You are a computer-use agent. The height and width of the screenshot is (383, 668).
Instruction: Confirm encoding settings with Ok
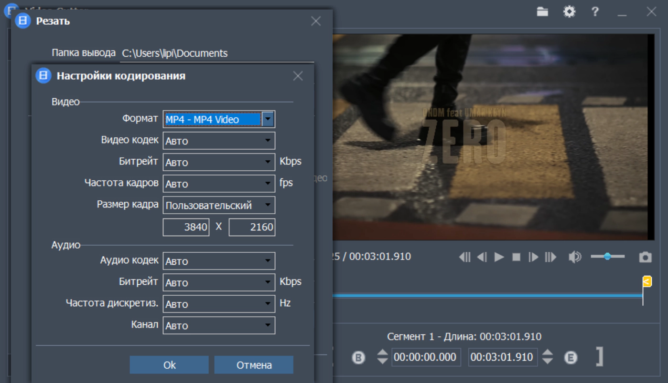pyautogui.click(x=169, y=365)
